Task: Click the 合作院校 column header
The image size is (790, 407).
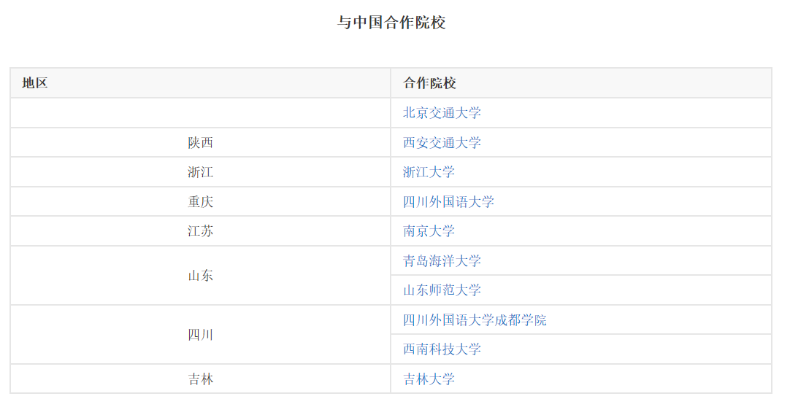Action: (x=581, y=83)
